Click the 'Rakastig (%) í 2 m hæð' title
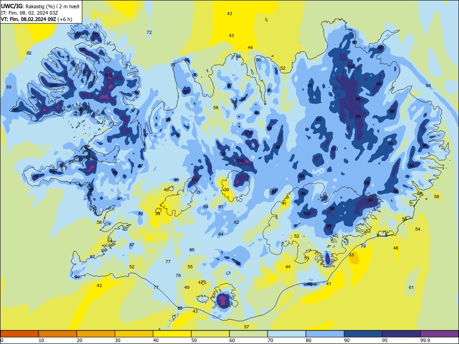The image size is (459, 344). click(x=52, y=6)
